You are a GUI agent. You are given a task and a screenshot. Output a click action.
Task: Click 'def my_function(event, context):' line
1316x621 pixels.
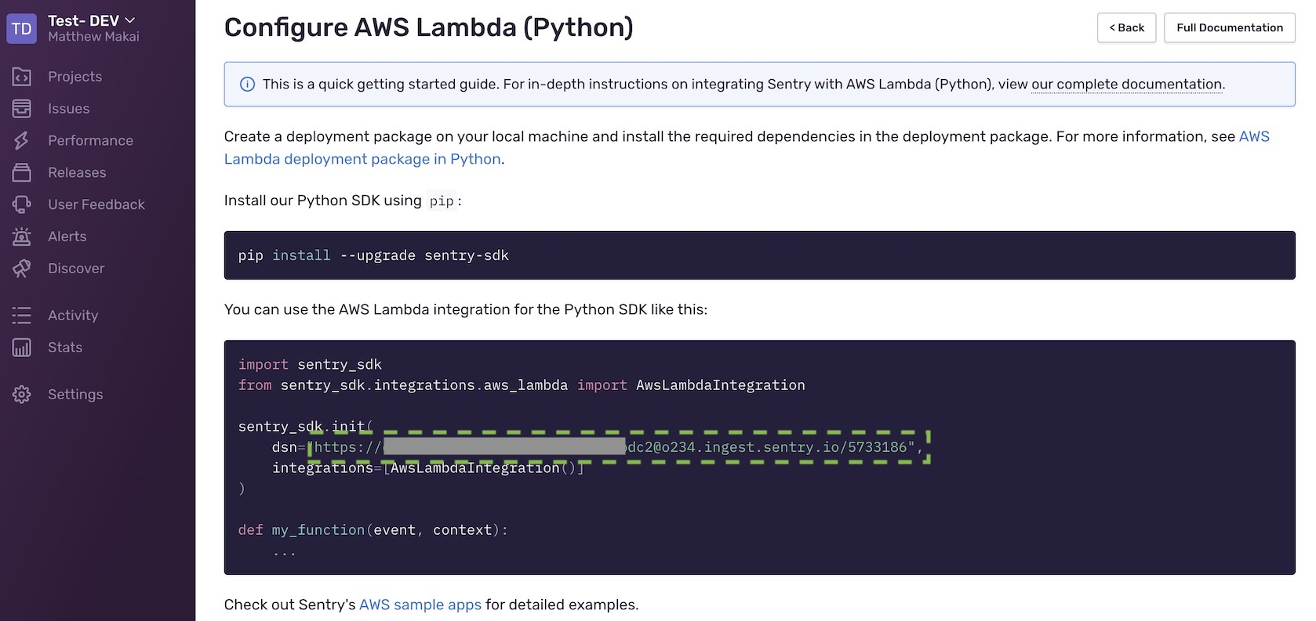[373, 530]
